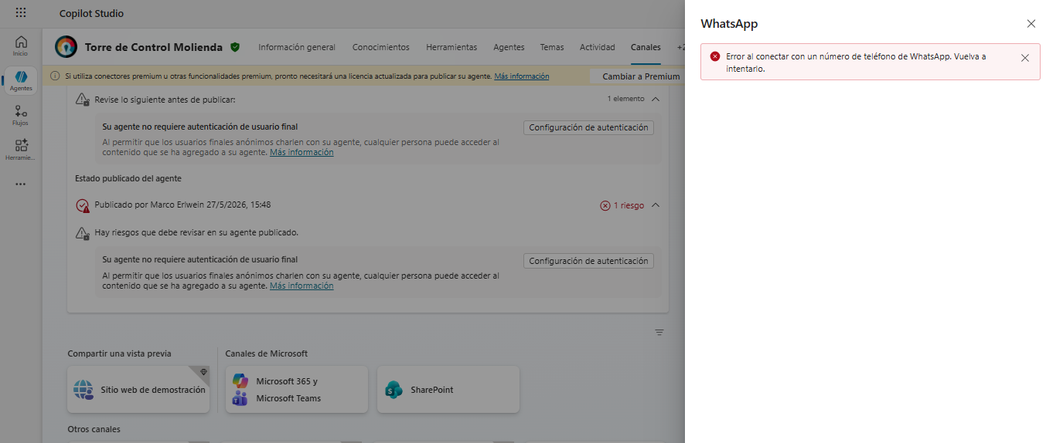Image resolution: width=1046 pixels, height=443 pixels.
Task: Dismiss the WhatsApp connection error message
Action: 1025,58
